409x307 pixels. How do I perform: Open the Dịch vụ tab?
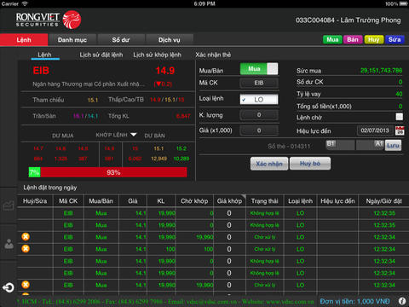170,40
